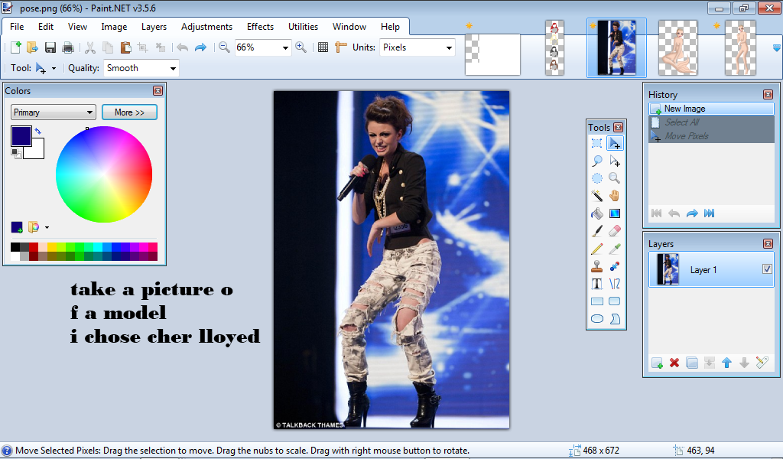Select the Move Pixels history entry

(711, 136)
